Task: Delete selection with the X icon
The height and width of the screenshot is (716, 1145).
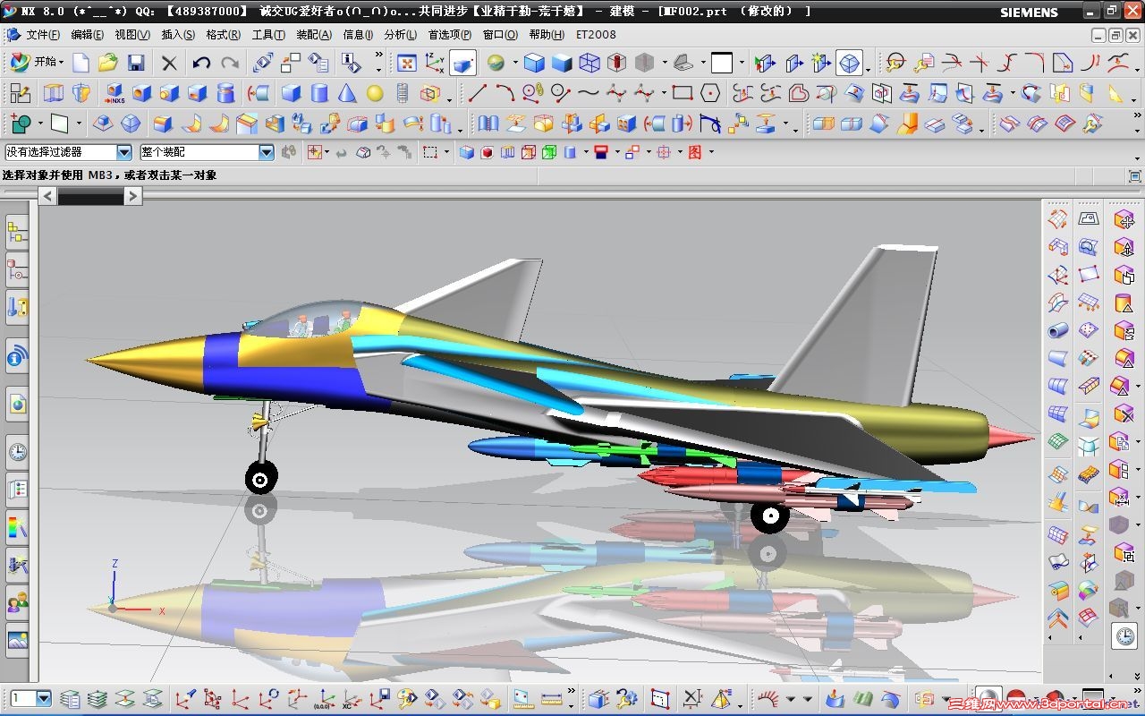Action: 169,63
